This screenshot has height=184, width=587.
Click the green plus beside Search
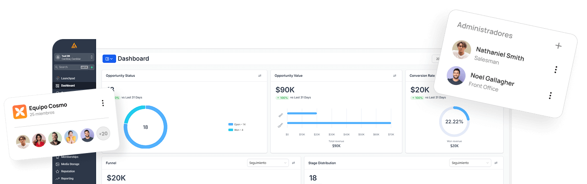tap(92, 67)
